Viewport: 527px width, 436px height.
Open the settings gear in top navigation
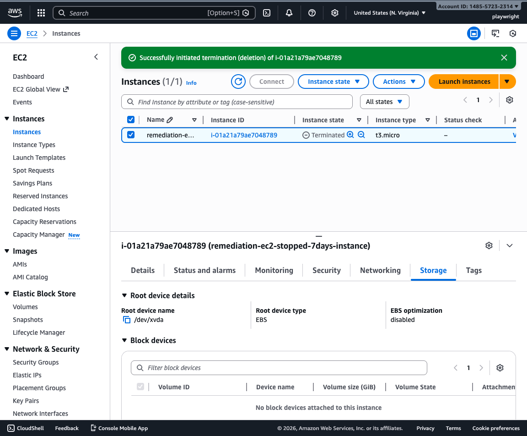(334, 13)
